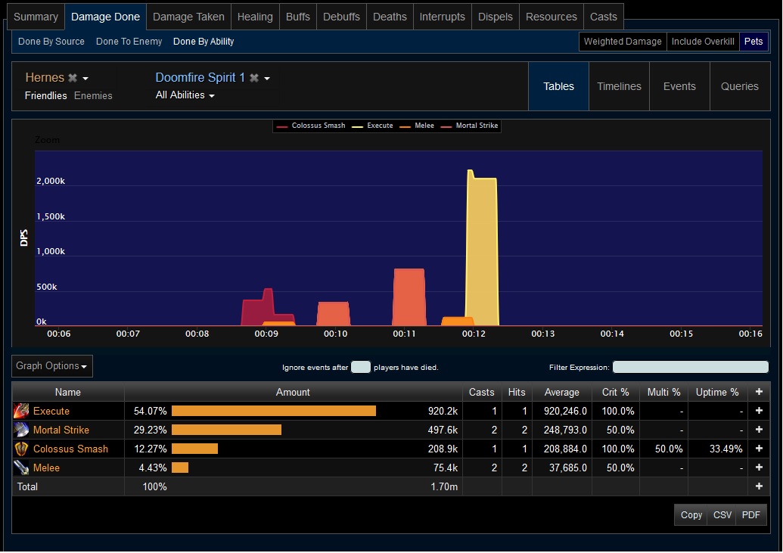This screenshot has width=783, height=553.
Task: Switch to the Tables view
Action: [x=559, y=86]
